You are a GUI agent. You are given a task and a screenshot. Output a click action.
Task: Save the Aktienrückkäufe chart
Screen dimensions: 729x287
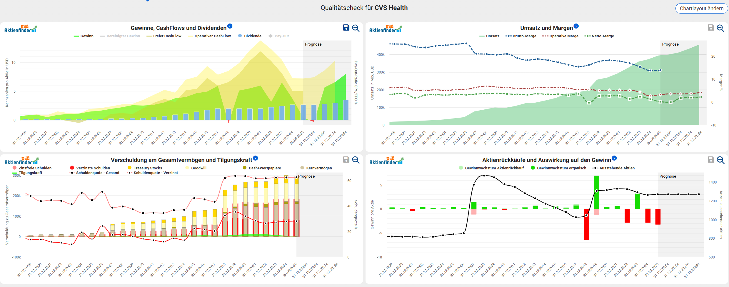click(x=711, y=160)
